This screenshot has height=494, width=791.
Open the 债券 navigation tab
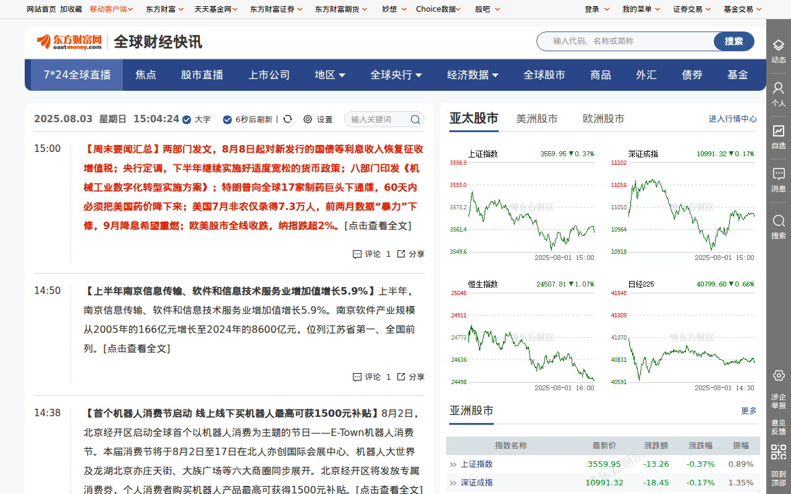click(x=692, y=75)
